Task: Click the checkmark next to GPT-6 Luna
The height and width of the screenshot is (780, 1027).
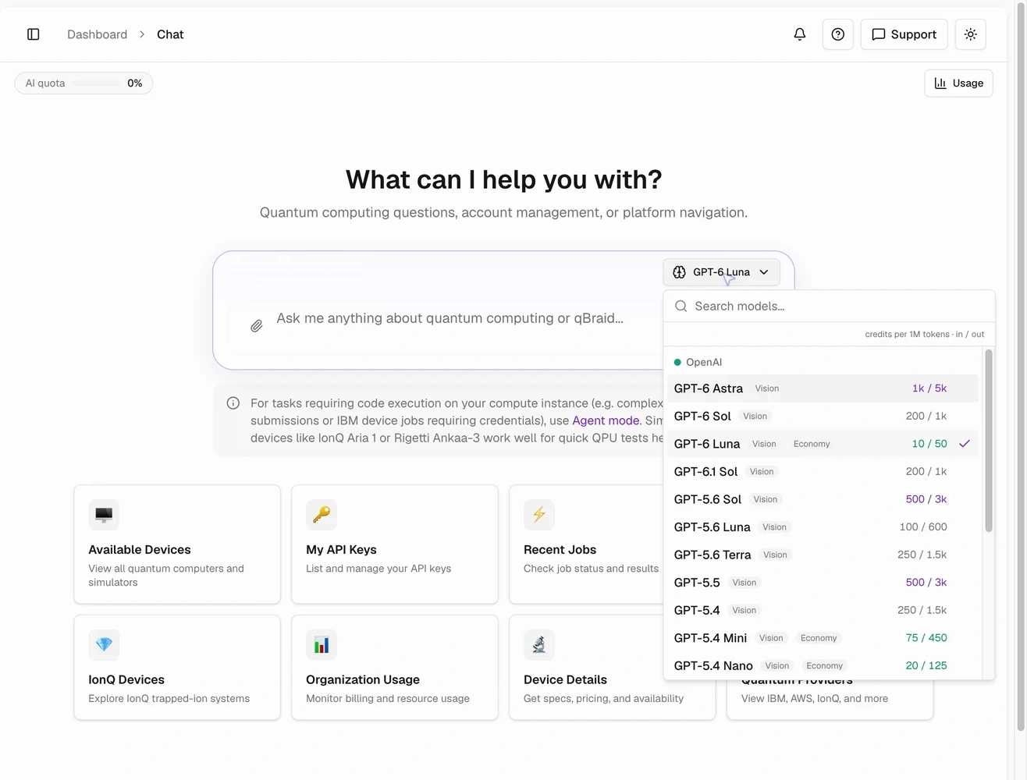Action: (965, 444)
